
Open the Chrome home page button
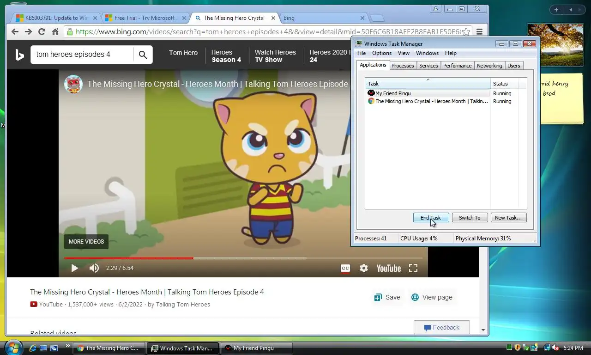[x=55, y=31]
